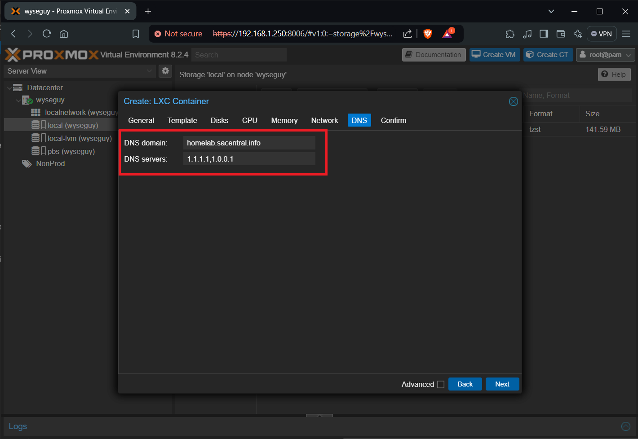Select the wyseguy node
This screenshot has height=439, width=638.
pos(50,100)
